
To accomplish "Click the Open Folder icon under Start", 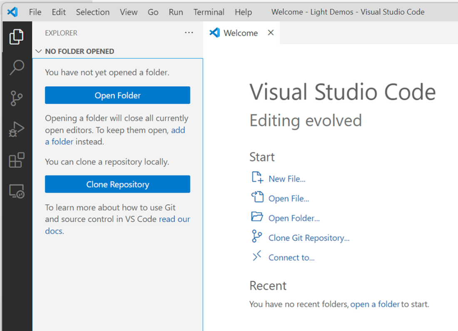I will [257, 217].
